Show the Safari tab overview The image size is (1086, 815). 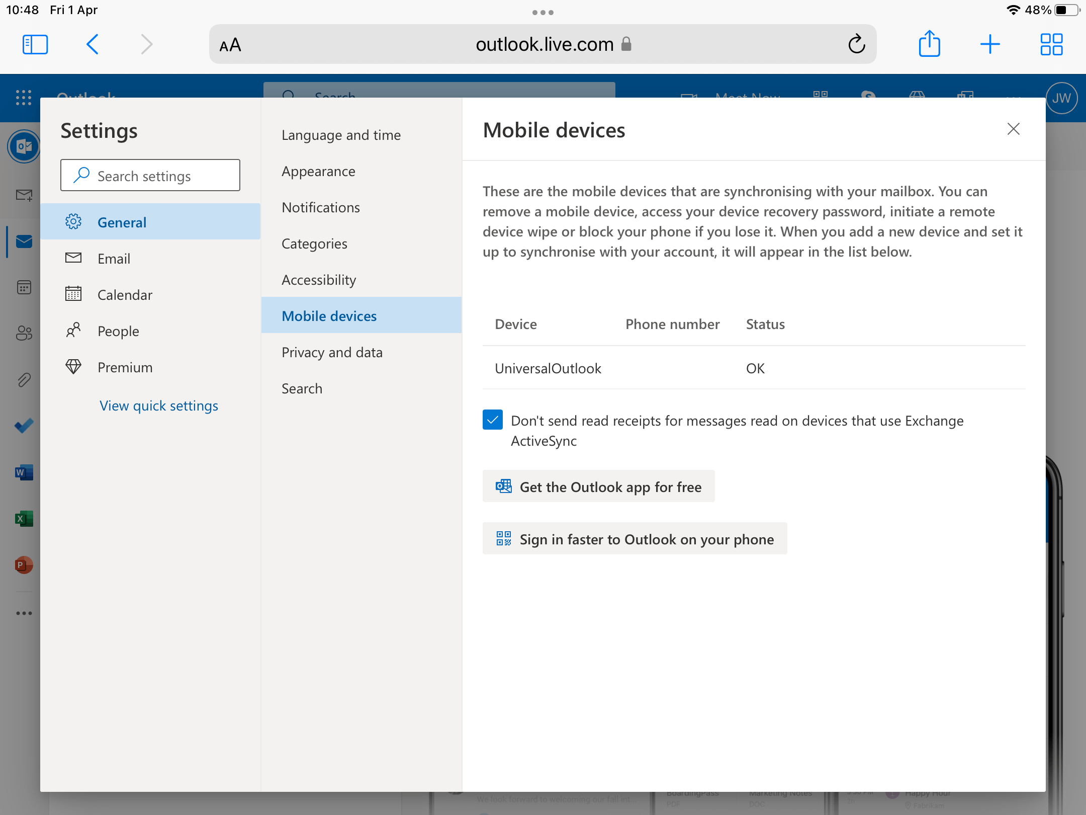[1051, 44]
